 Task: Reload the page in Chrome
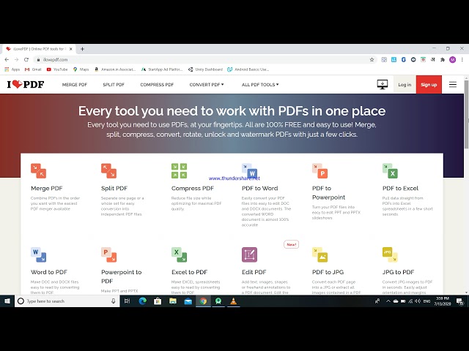click(26, 60)
